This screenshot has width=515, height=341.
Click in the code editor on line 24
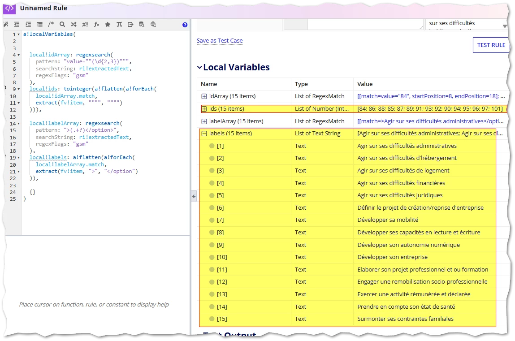tap(105, 192)
